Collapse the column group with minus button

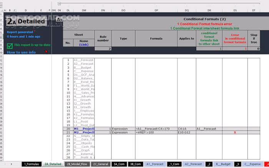59,3
